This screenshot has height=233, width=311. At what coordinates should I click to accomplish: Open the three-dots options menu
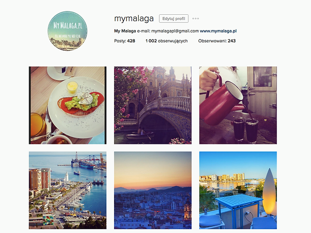pos(195,19)
